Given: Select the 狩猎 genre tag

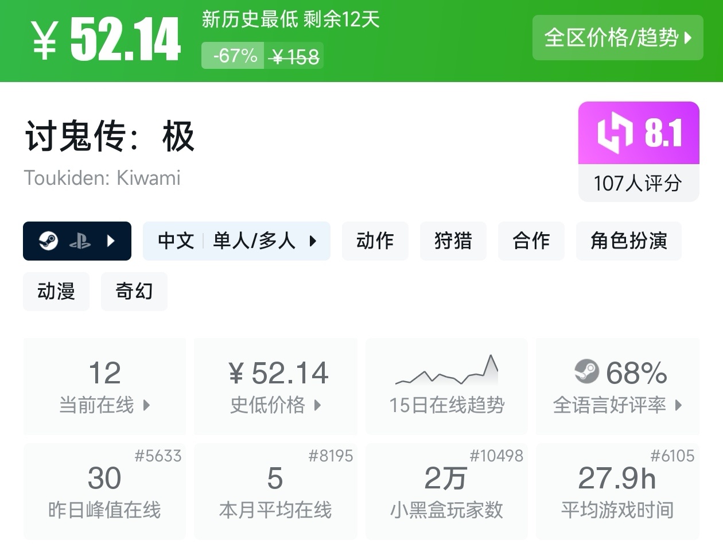Looking at the screenshot, I should pyautogui.click(x=453, y=241).
